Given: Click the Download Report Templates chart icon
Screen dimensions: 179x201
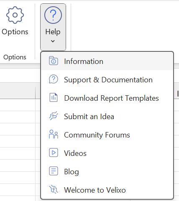Looking at the screenshot, I should pos(54,97).
